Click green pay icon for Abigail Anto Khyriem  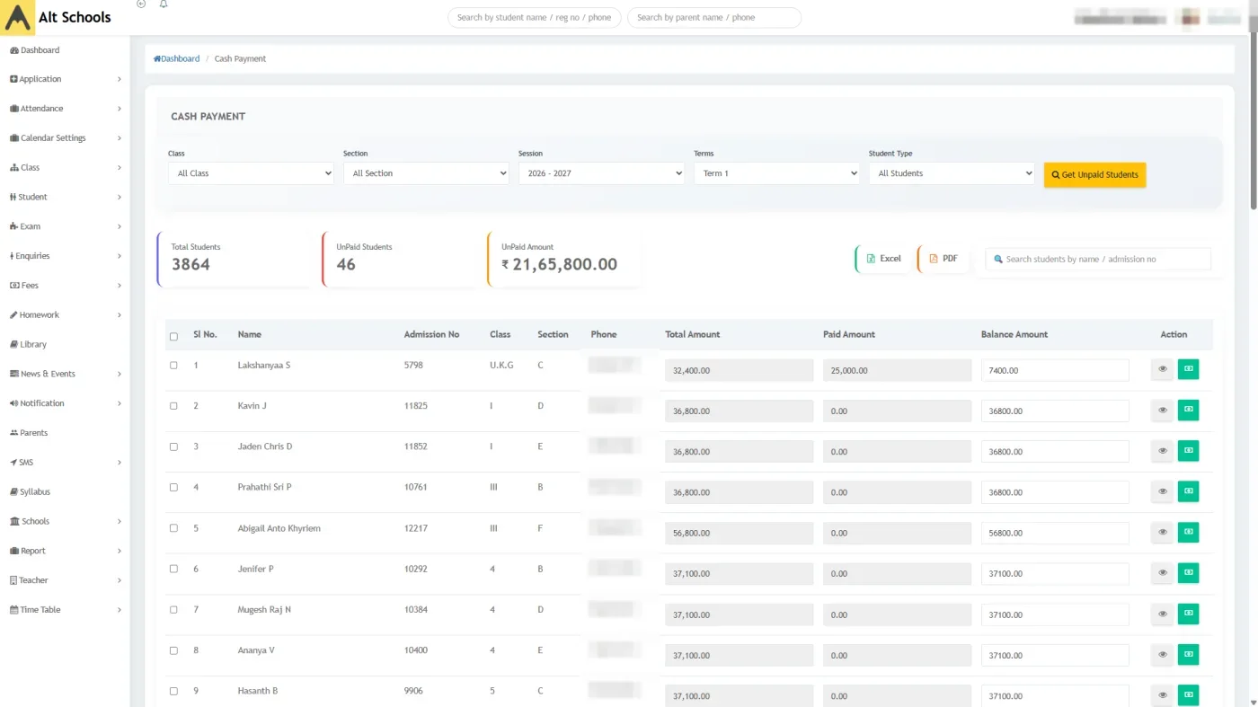[1188, 533]
